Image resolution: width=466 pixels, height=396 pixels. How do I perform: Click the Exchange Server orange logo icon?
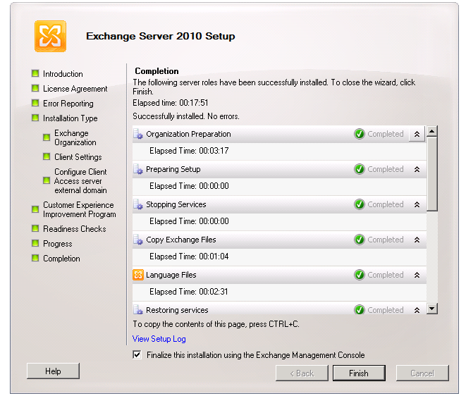[50, 36]
